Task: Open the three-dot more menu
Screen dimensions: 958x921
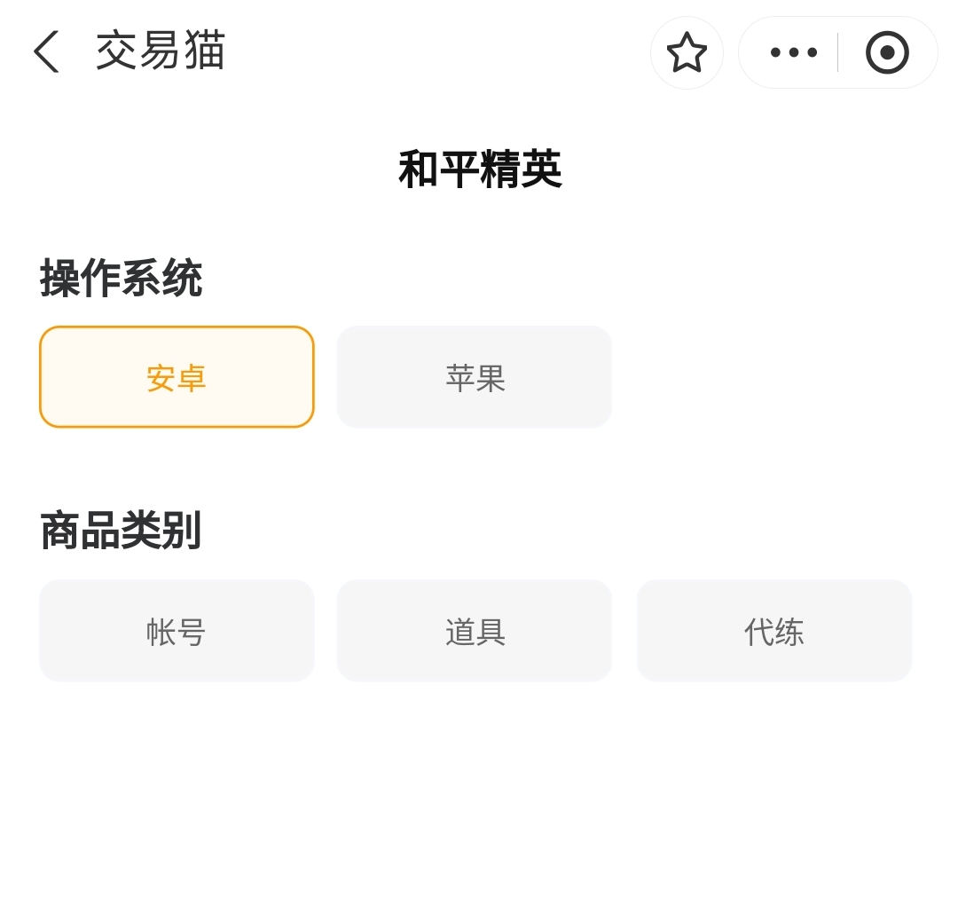Action: point(793,52)
